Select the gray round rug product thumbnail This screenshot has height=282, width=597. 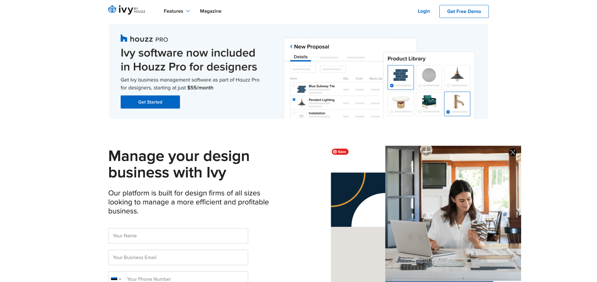coord(429,77)
